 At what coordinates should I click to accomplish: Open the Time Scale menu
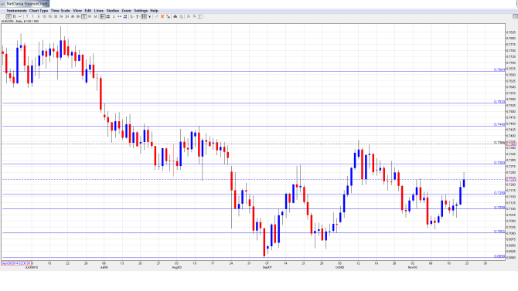coord(60,11)
